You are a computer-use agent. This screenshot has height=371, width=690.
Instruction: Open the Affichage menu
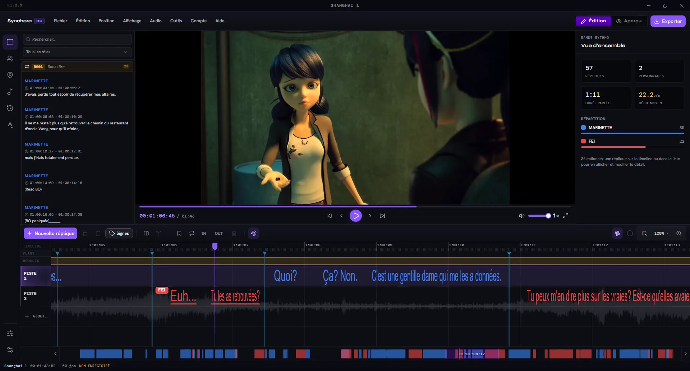[132, 21]
